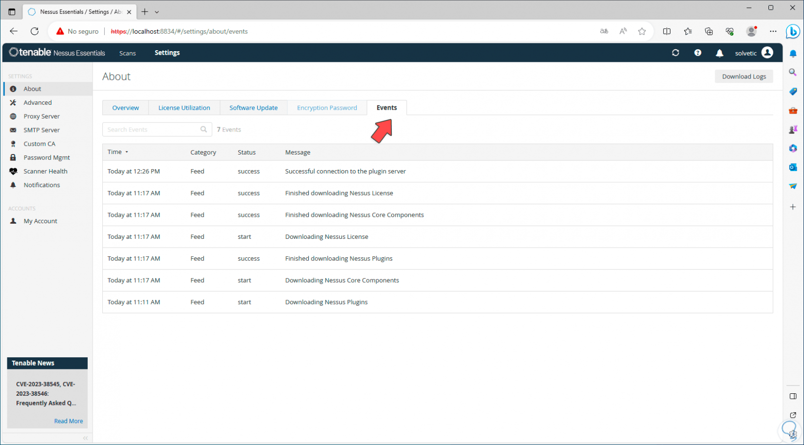This screenshot has height=445, width=804.
Task: Reload the page with refresh button
Action: pyautogui.click(x=35, y=31)
